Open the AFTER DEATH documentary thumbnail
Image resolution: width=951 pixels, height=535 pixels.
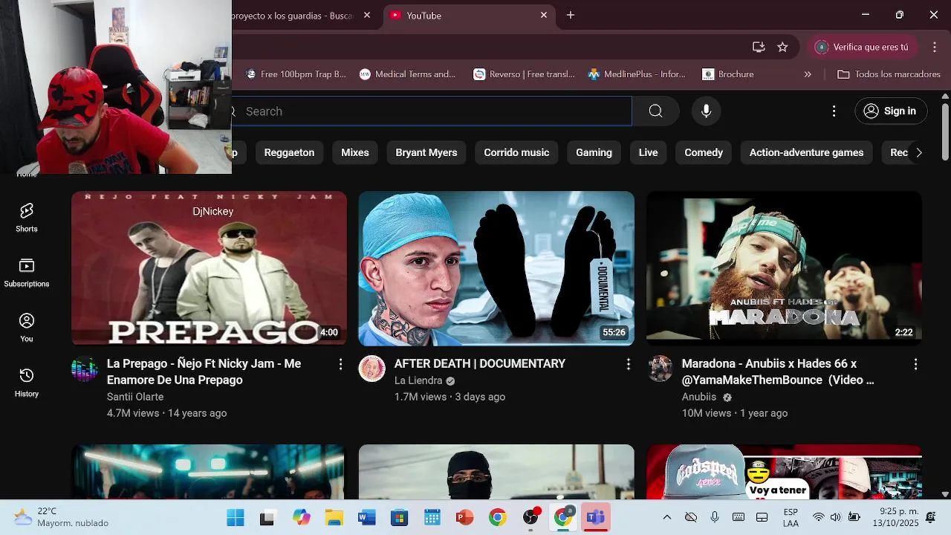[x=496, y=268]
